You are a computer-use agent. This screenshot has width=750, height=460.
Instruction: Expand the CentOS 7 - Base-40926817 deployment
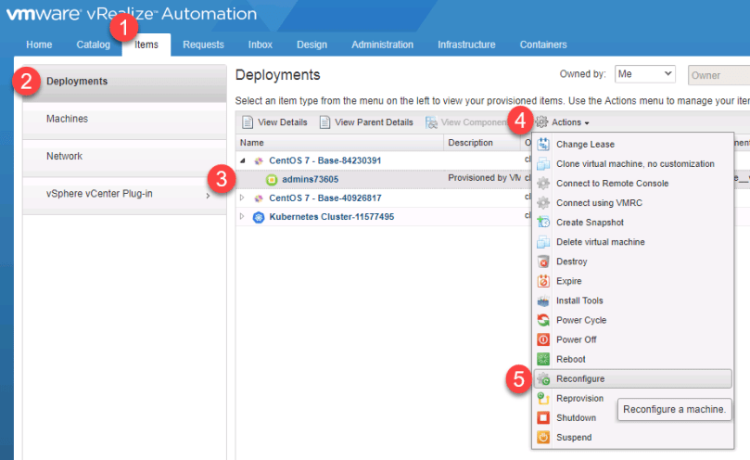(x=243, y=198)
